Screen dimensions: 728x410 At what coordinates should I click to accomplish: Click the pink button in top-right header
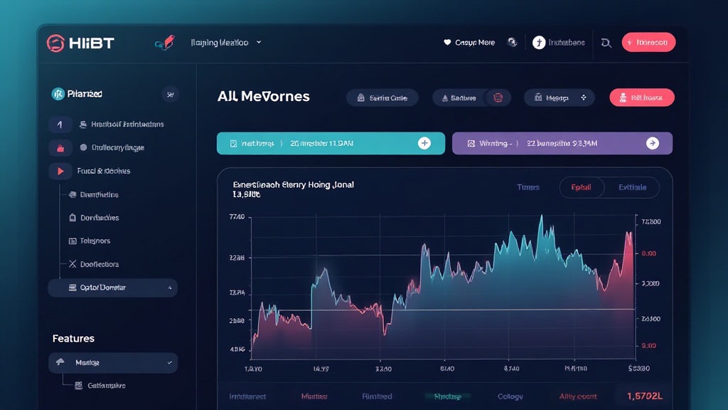point(648,43)
